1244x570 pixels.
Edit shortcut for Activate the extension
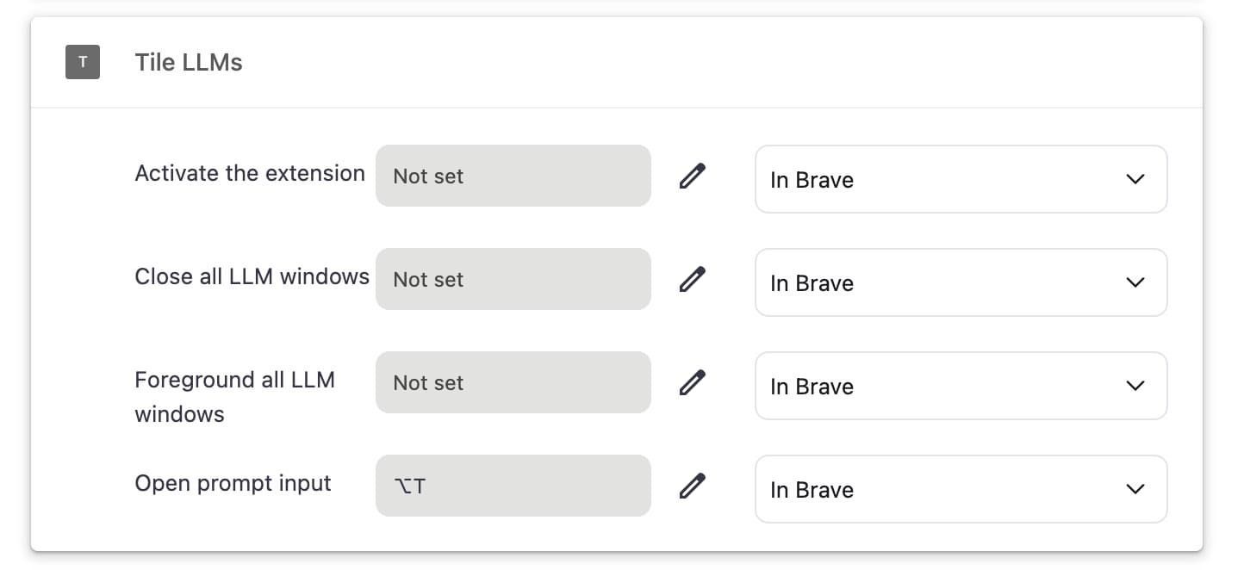pos(692,176)
